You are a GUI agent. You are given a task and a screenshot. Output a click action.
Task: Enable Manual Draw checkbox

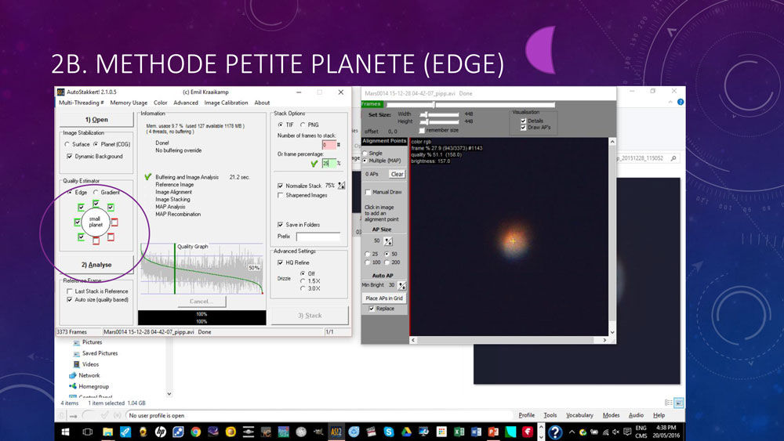(x=368, y=192)
